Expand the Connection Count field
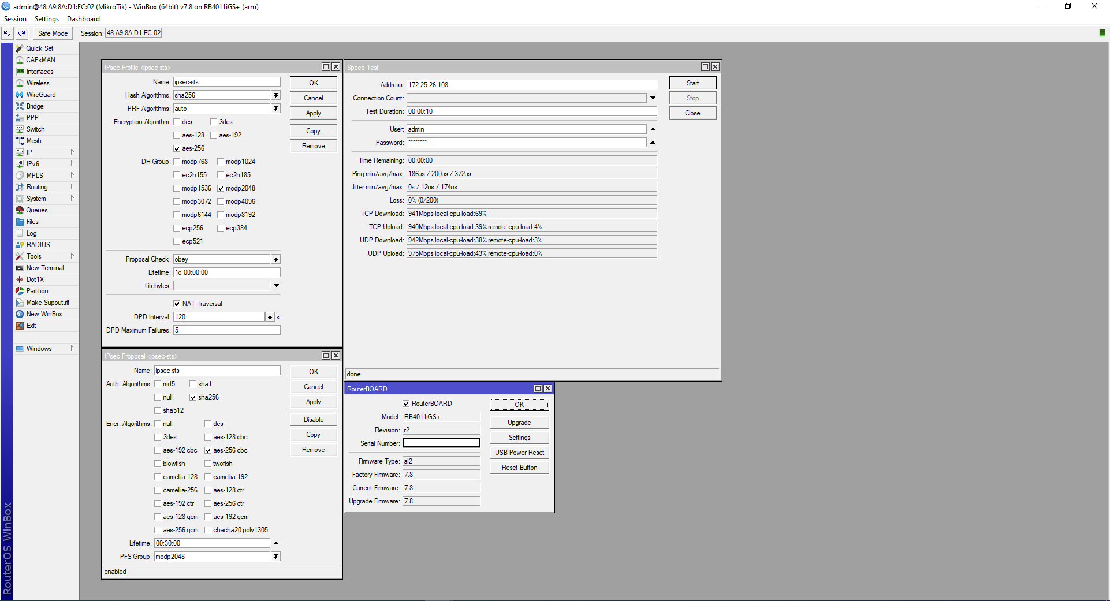The image size is (1110, 601). pyautogui.click(x=653, y=98)
